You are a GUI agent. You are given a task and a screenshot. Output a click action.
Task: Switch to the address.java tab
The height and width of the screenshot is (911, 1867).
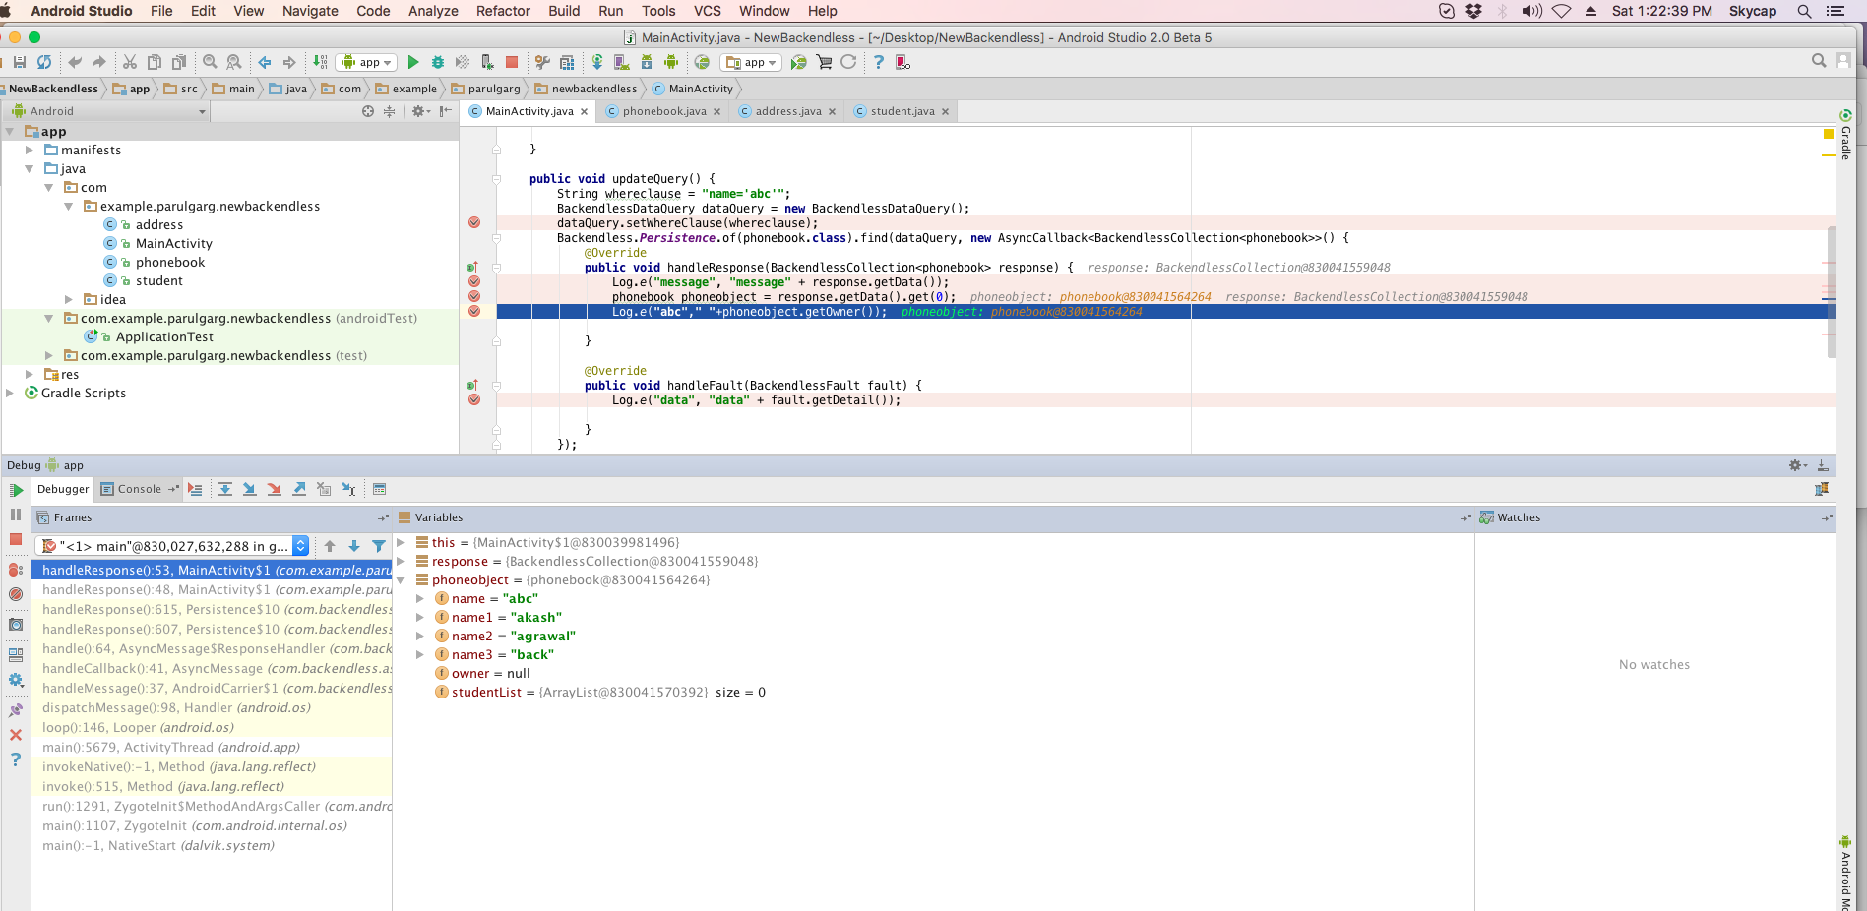tap(787, 111)
